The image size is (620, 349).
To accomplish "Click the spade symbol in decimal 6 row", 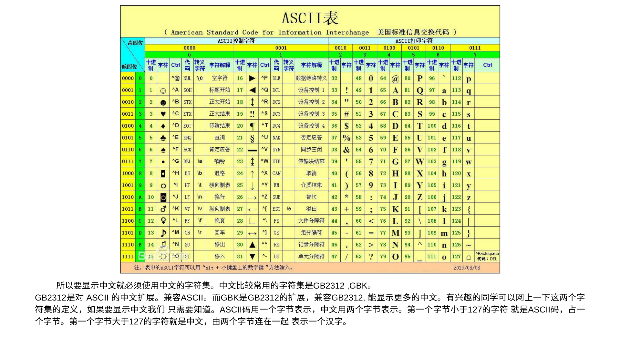I will 163,150.
